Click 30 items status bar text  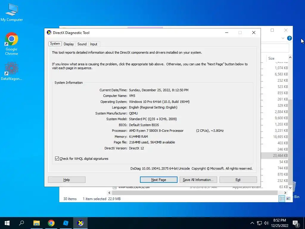(x=70, y=199)
